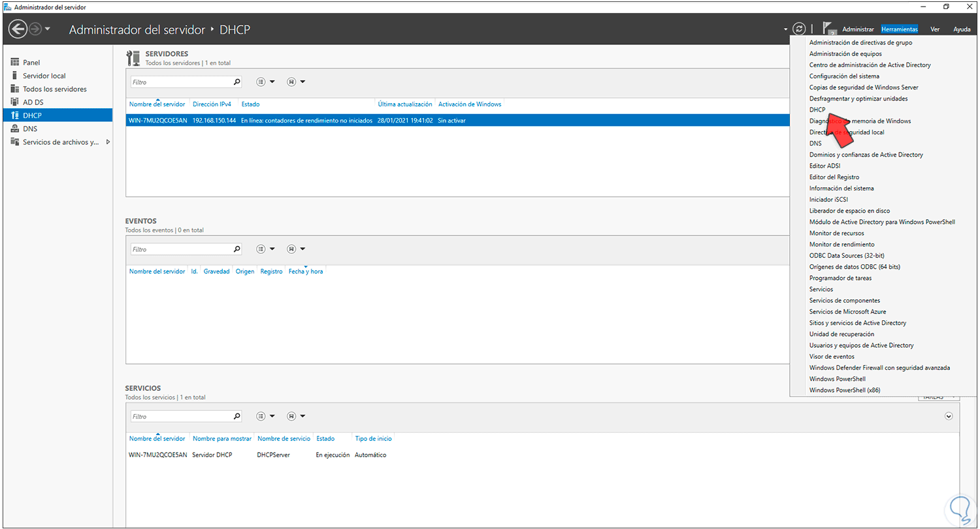Open Monitor de recursos
Image resolution: width=980 pixels, height=529 pixels.
coord(837,233)
